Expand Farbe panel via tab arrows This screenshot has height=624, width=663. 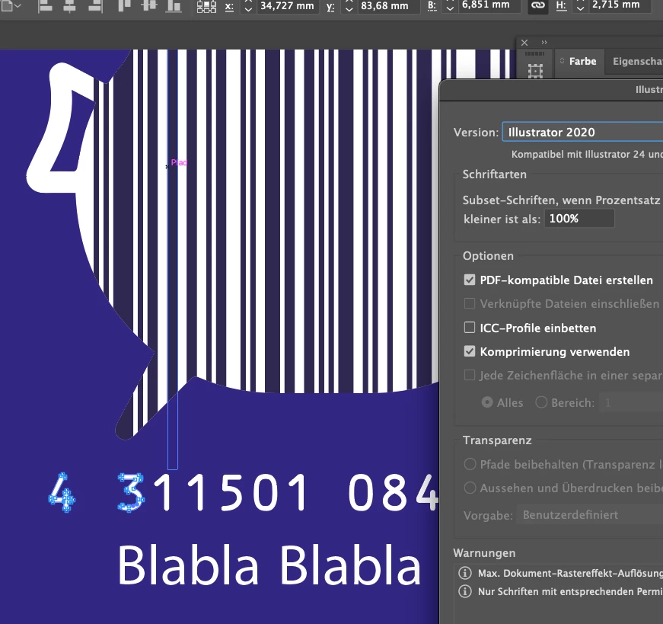click(x=562, y=61)
